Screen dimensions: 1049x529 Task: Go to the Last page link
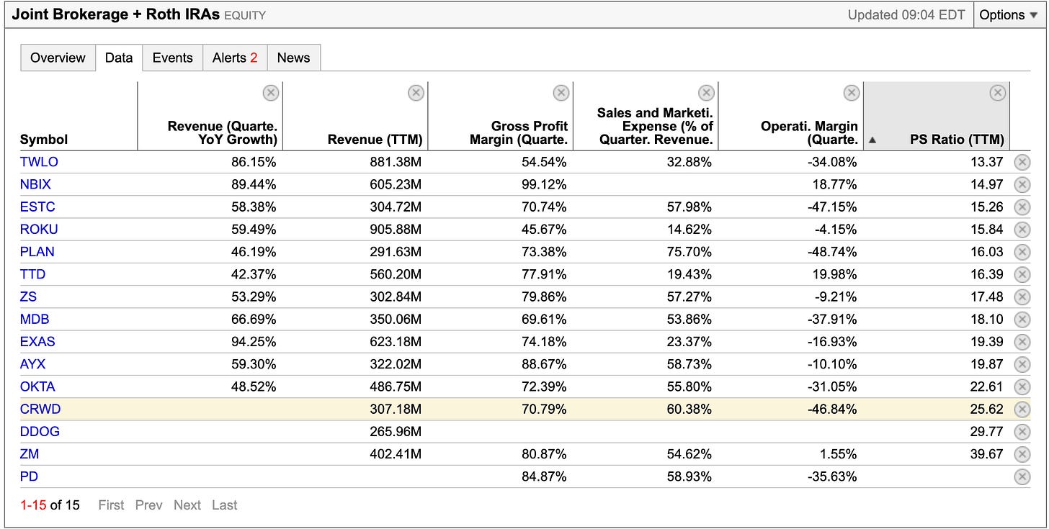(x=224, y=505)
